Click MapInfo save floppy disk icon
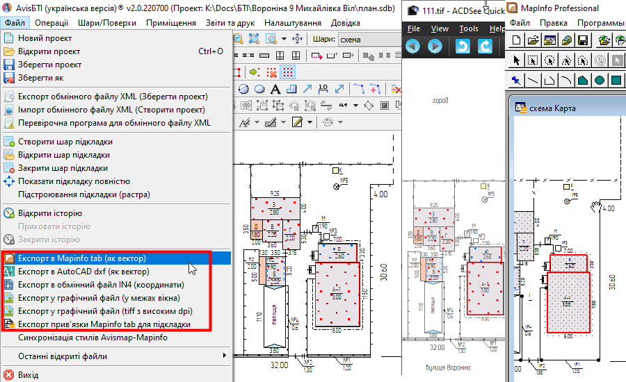The width and height of the screenshot is (626, 382). (x=583, y=40)
